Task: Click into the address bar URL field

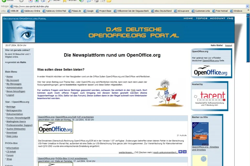Action: (129, 6)
